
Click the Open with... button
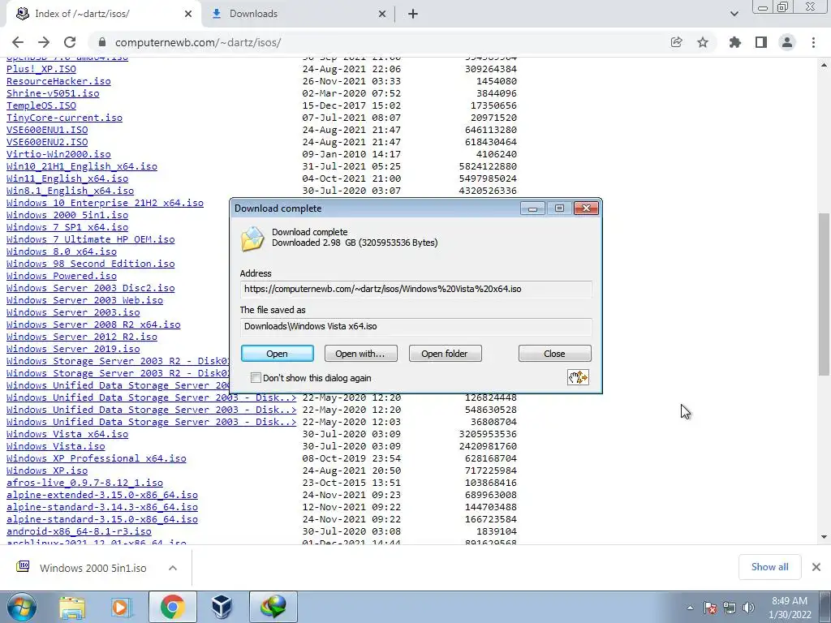pyautogui.click(x=360, y=354)
